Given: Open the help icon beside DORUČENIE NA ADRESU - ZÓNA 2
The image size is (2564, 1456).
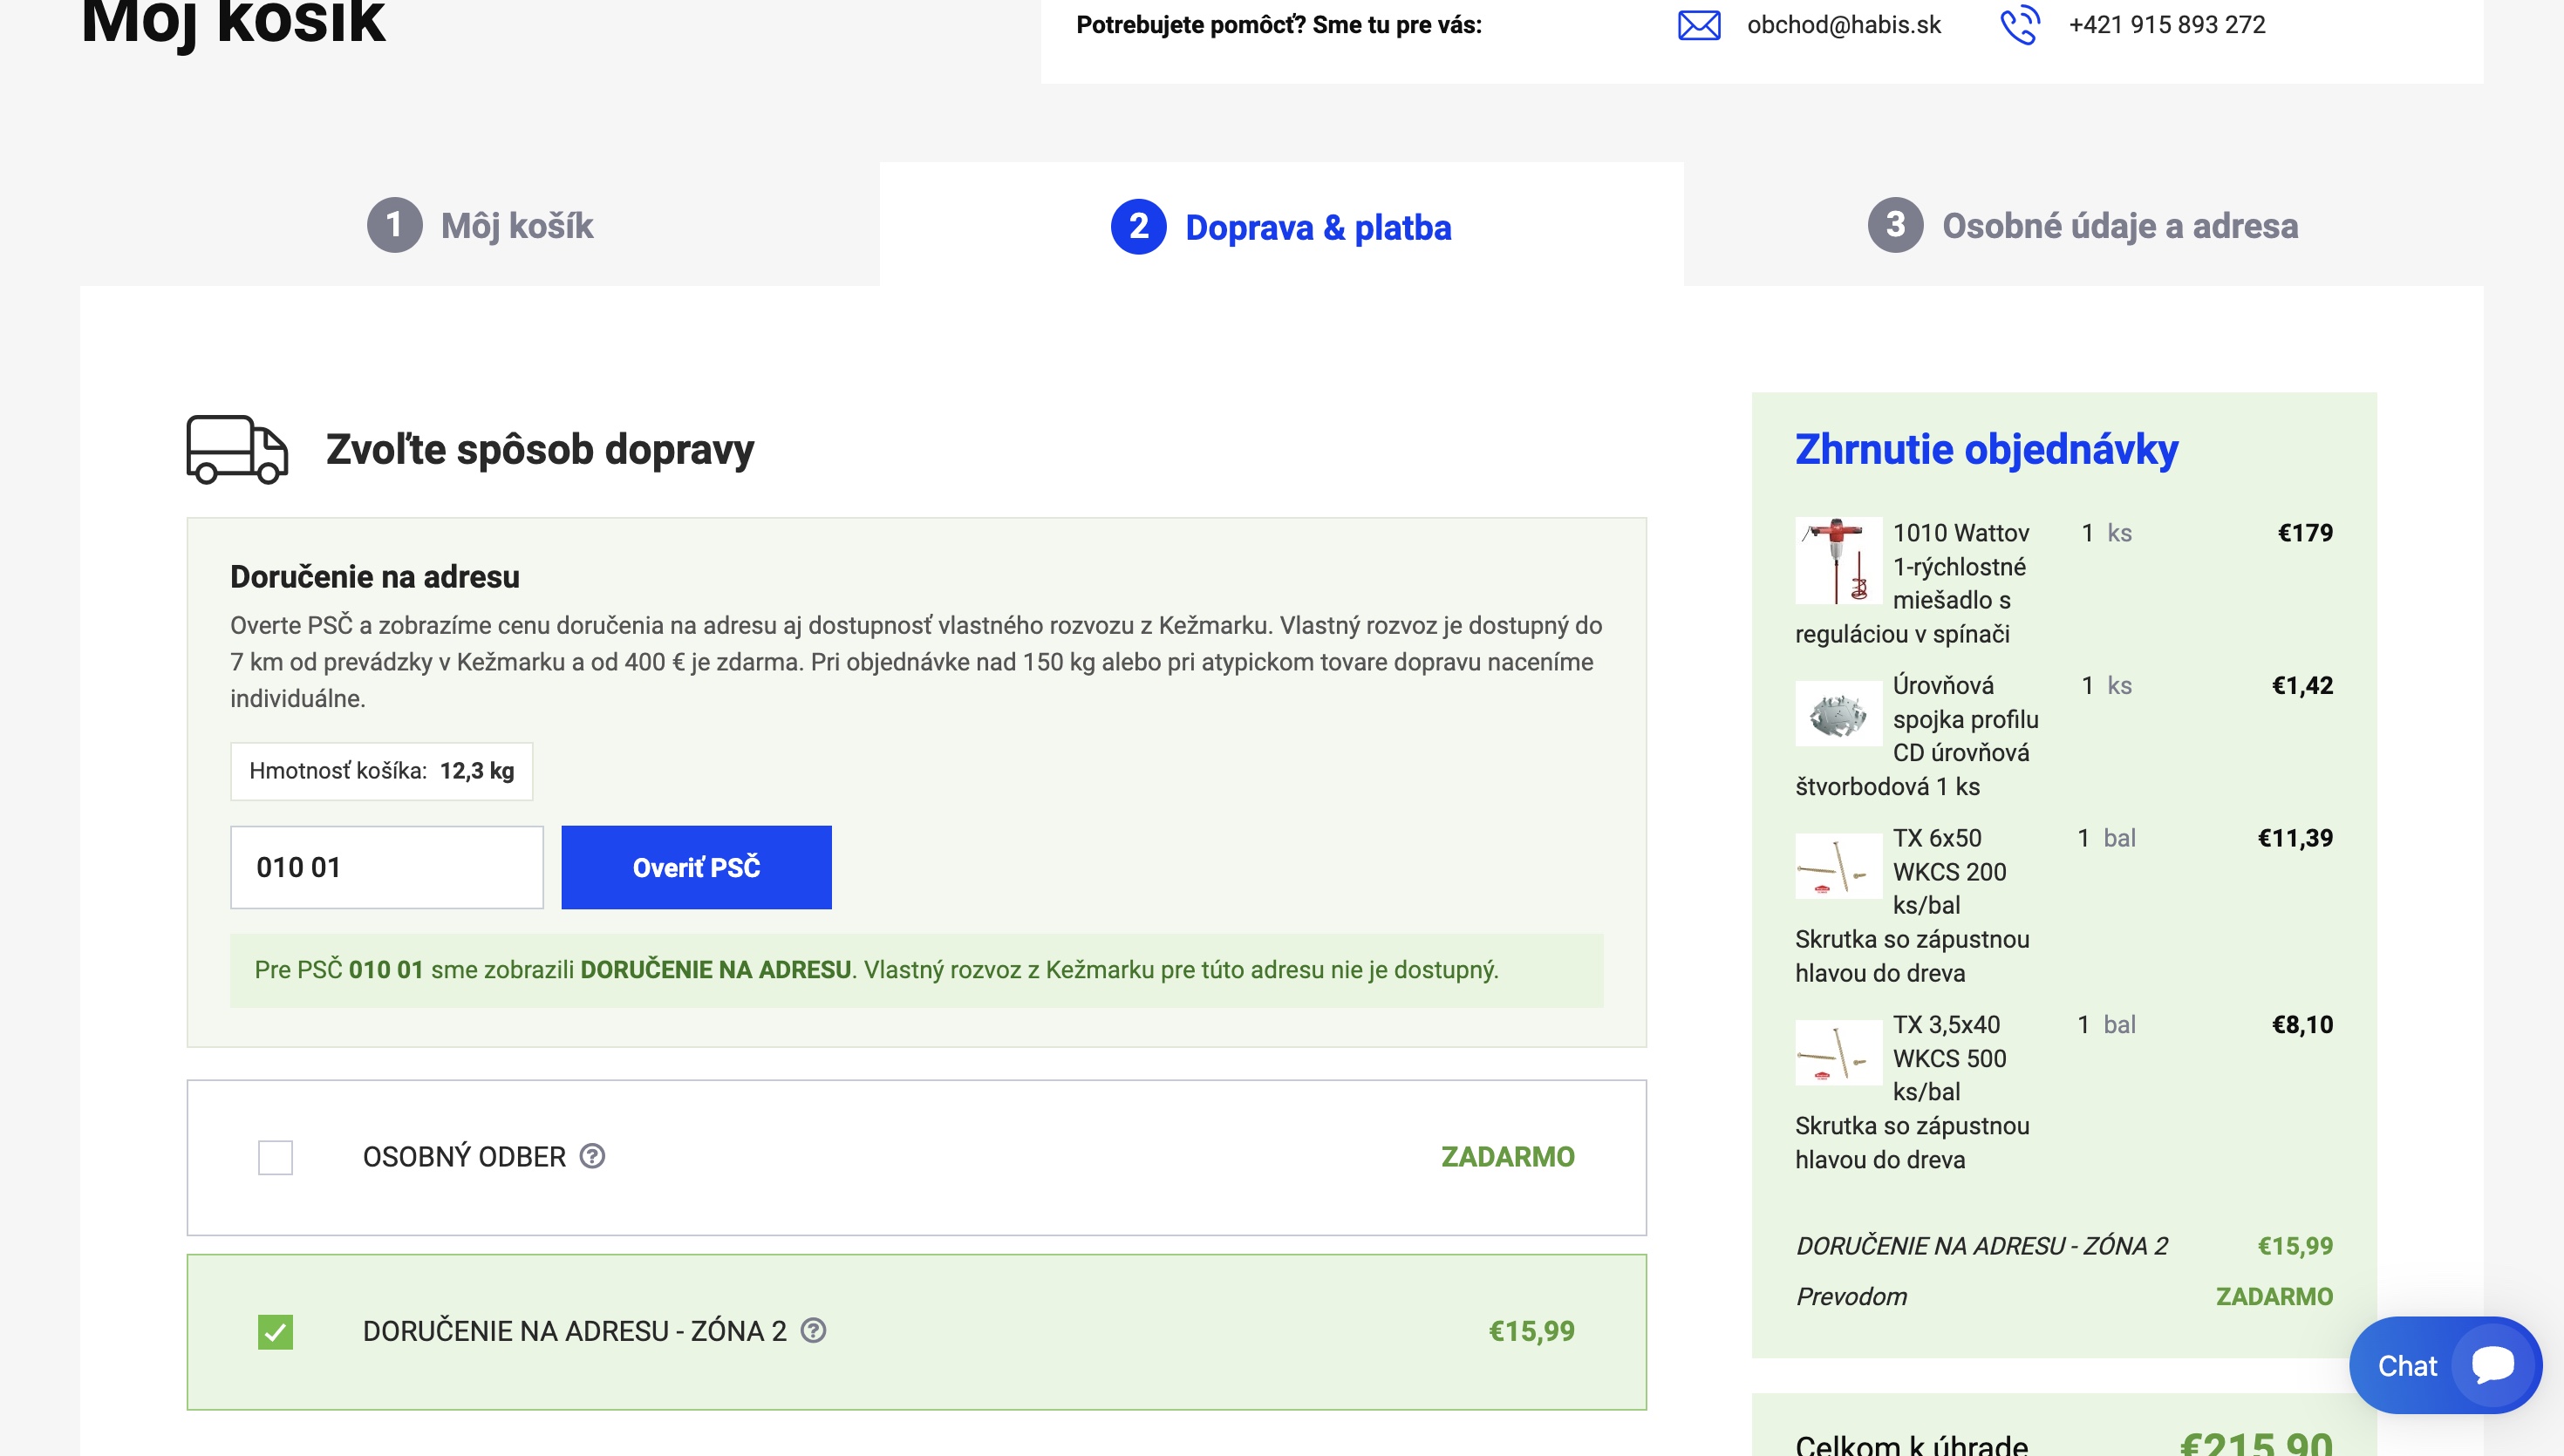Looking at the screenshot, I should [x=814, y=1330].
